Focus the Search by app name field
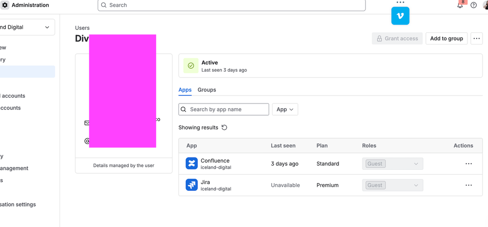This screenshot has height=227, width=488. tap(223, 109)
